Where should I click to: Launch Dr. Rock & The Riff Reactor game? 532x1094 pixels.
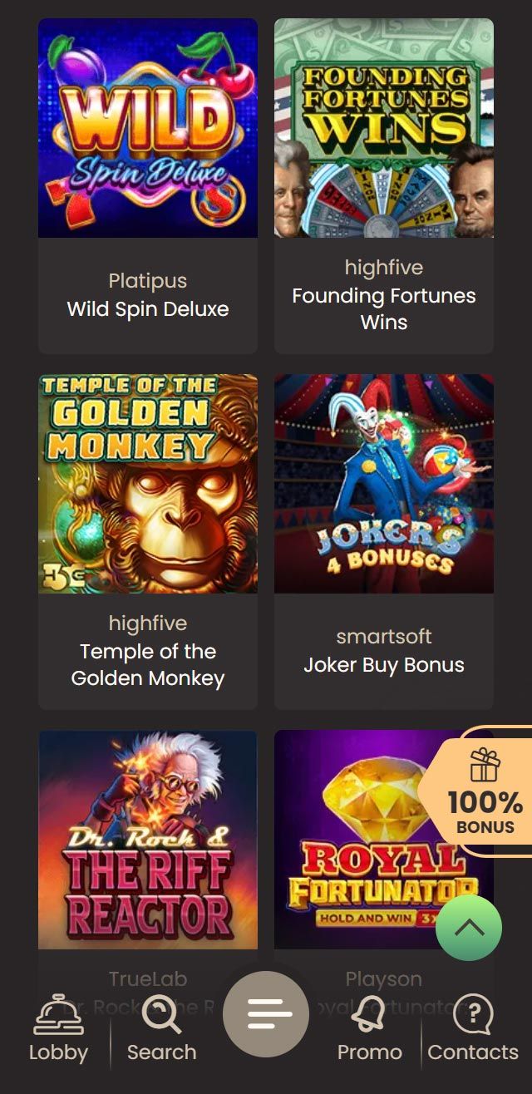pos(148,840)
